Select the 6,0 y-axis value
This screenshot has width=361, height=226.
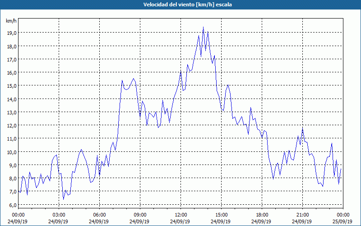(13, 205)
